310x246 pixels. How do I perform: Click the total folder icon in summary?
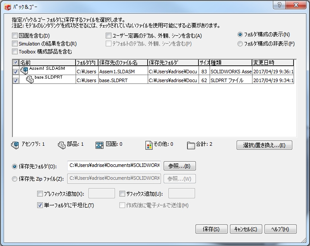[x=191, y=144]
